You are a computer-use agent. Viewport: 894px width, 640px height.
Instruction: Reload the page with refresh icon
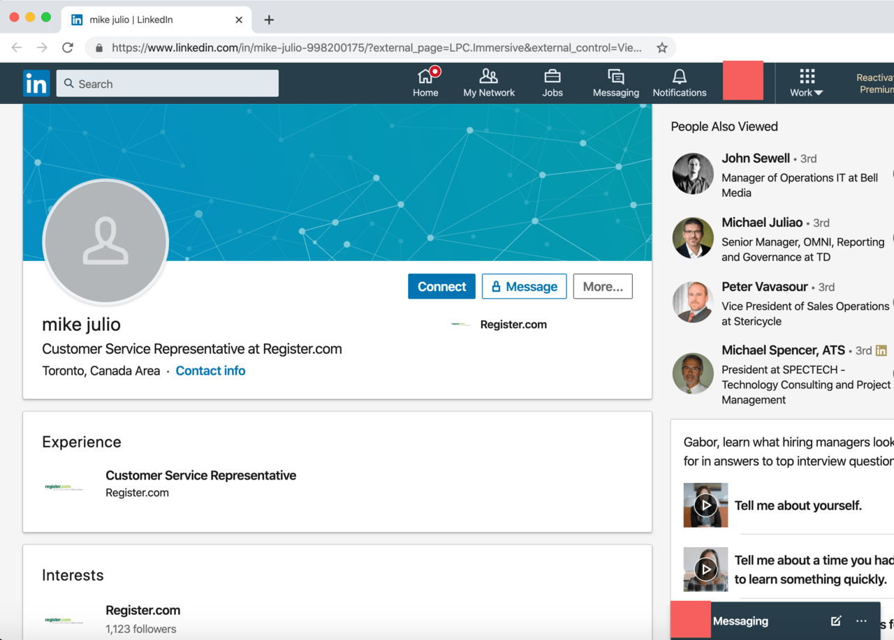point(68,47)
